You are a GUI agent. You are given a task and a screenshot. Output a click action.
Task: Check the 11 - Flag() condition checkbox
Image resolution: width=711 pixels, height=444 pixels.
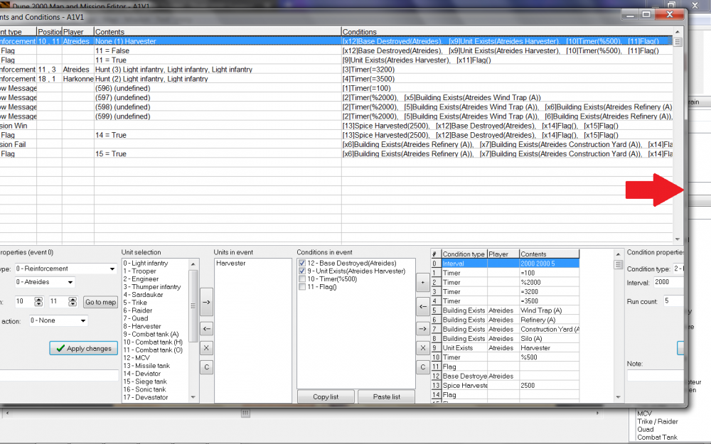pyautogui.click(x=303, y=287)
